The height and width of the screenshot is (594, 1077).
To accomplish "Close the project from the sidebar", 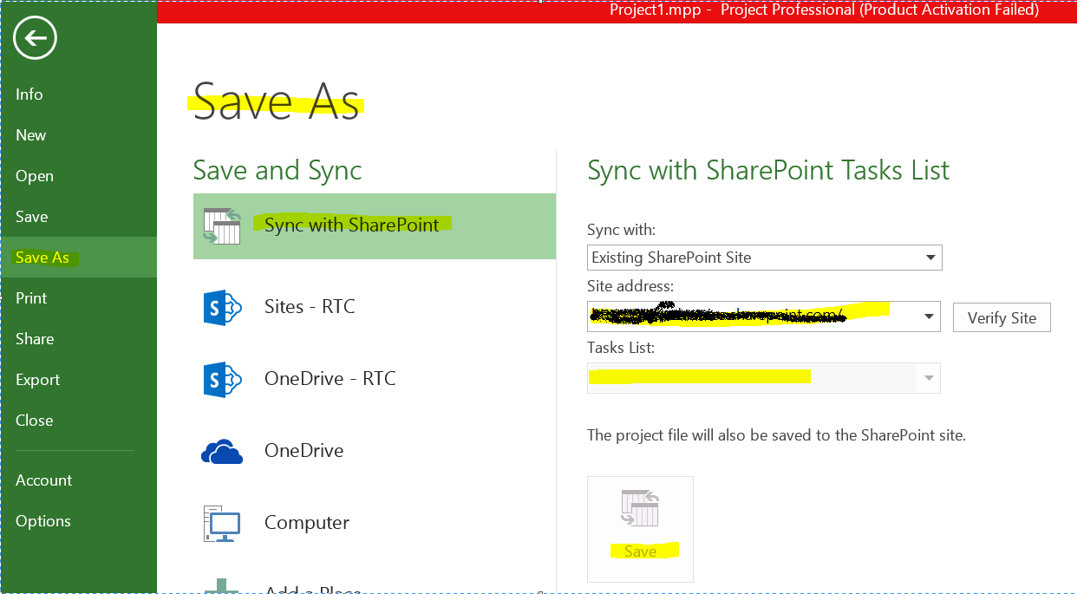I will coord(35,421).
